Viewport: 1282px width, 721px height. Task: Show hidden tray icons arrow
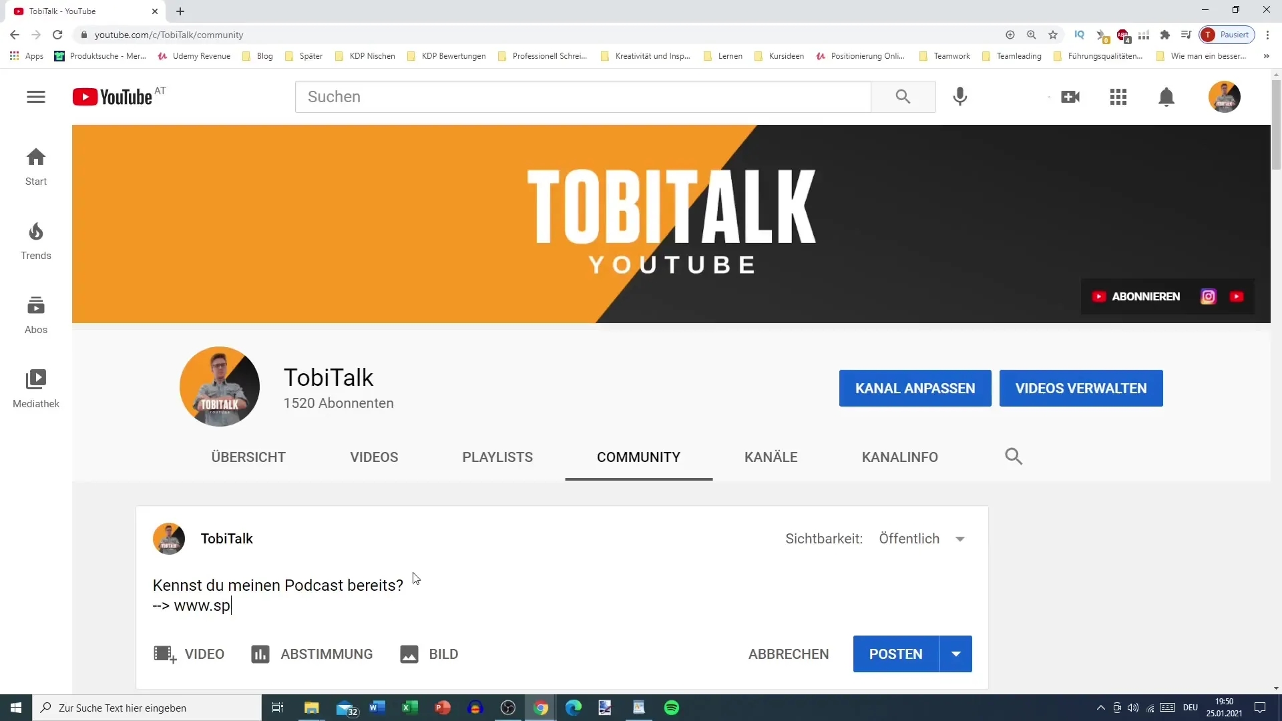coord(1100,708)
